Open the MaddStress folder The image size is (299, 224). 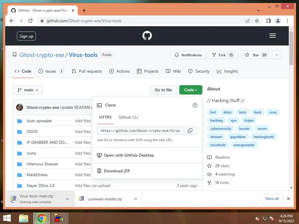37,175
